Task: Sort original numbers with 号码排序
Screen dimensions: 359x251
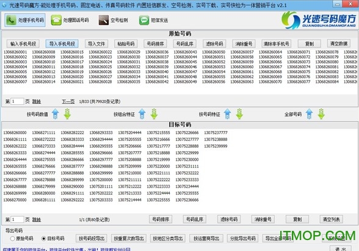Action: click(x=155, y=44)
